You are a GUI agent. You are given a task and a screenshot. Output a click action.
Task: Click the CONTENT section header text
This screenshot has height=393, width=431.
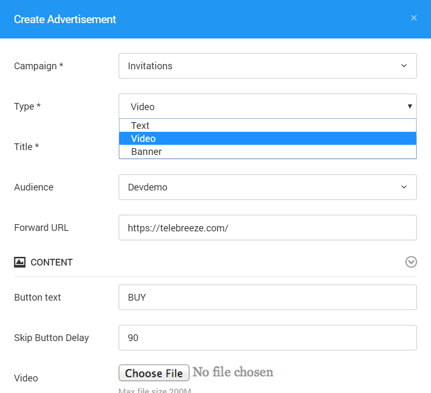[52, 262]
